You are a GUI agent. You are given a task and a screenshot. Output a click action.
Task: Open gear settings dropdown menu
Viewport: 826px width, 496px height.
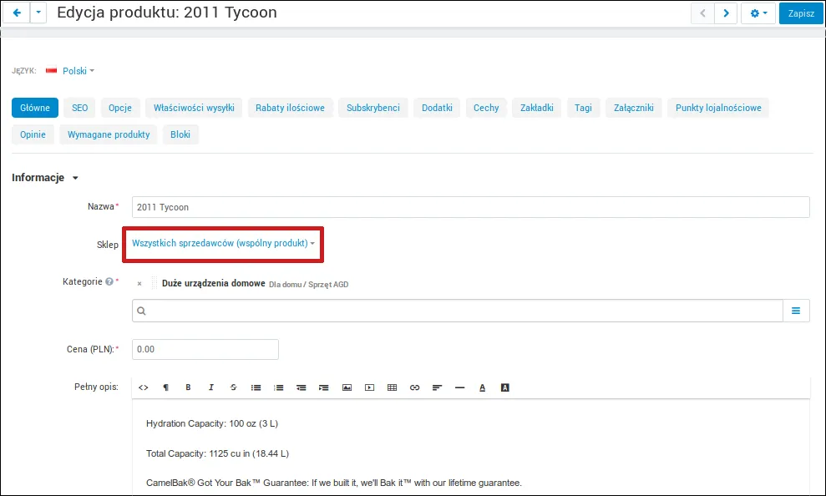758,13
